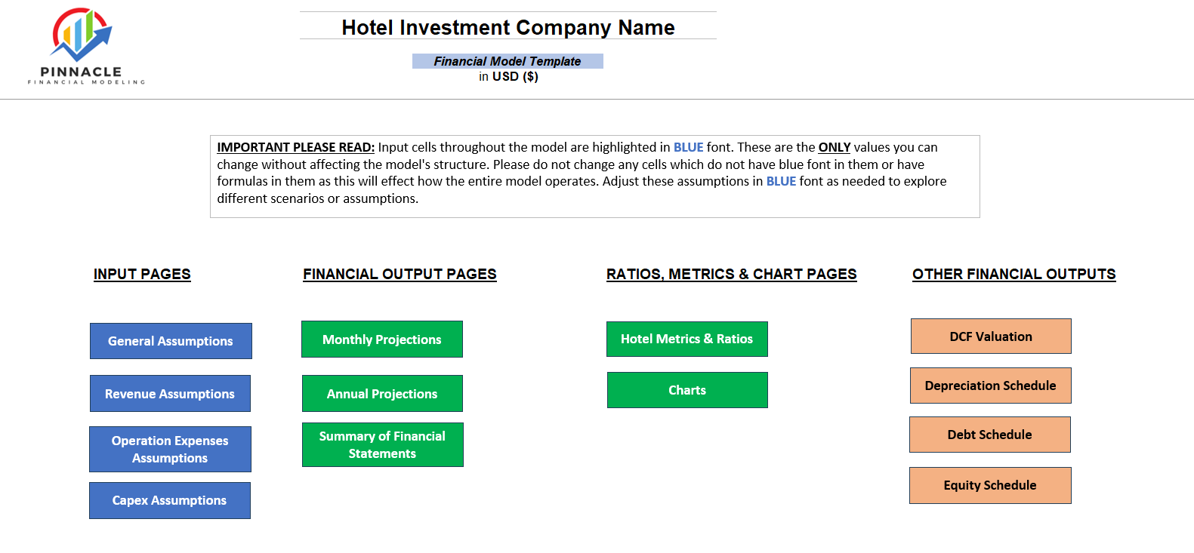
Task: Navigate to Annual Projections
Action: click(382, 393)
